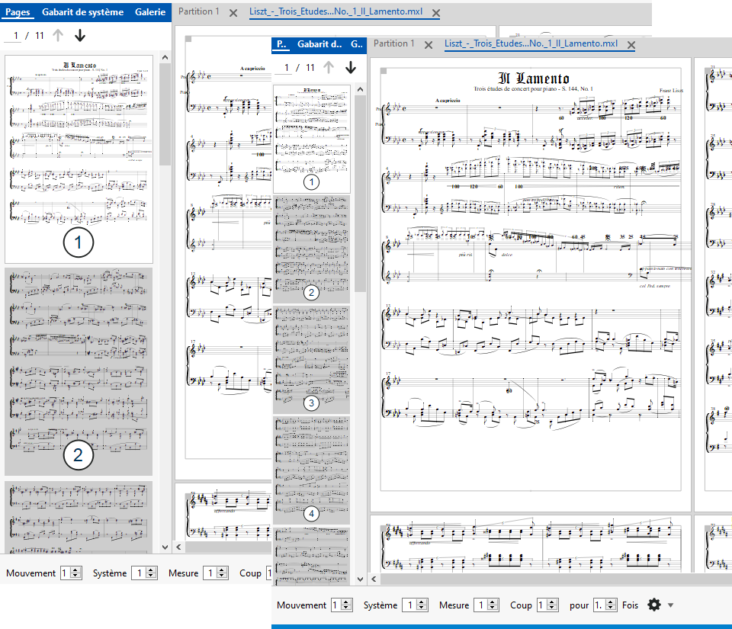This screenshot has height=629, width=732.
Task: Click the page number field in the back window
Action: [14, 36]
